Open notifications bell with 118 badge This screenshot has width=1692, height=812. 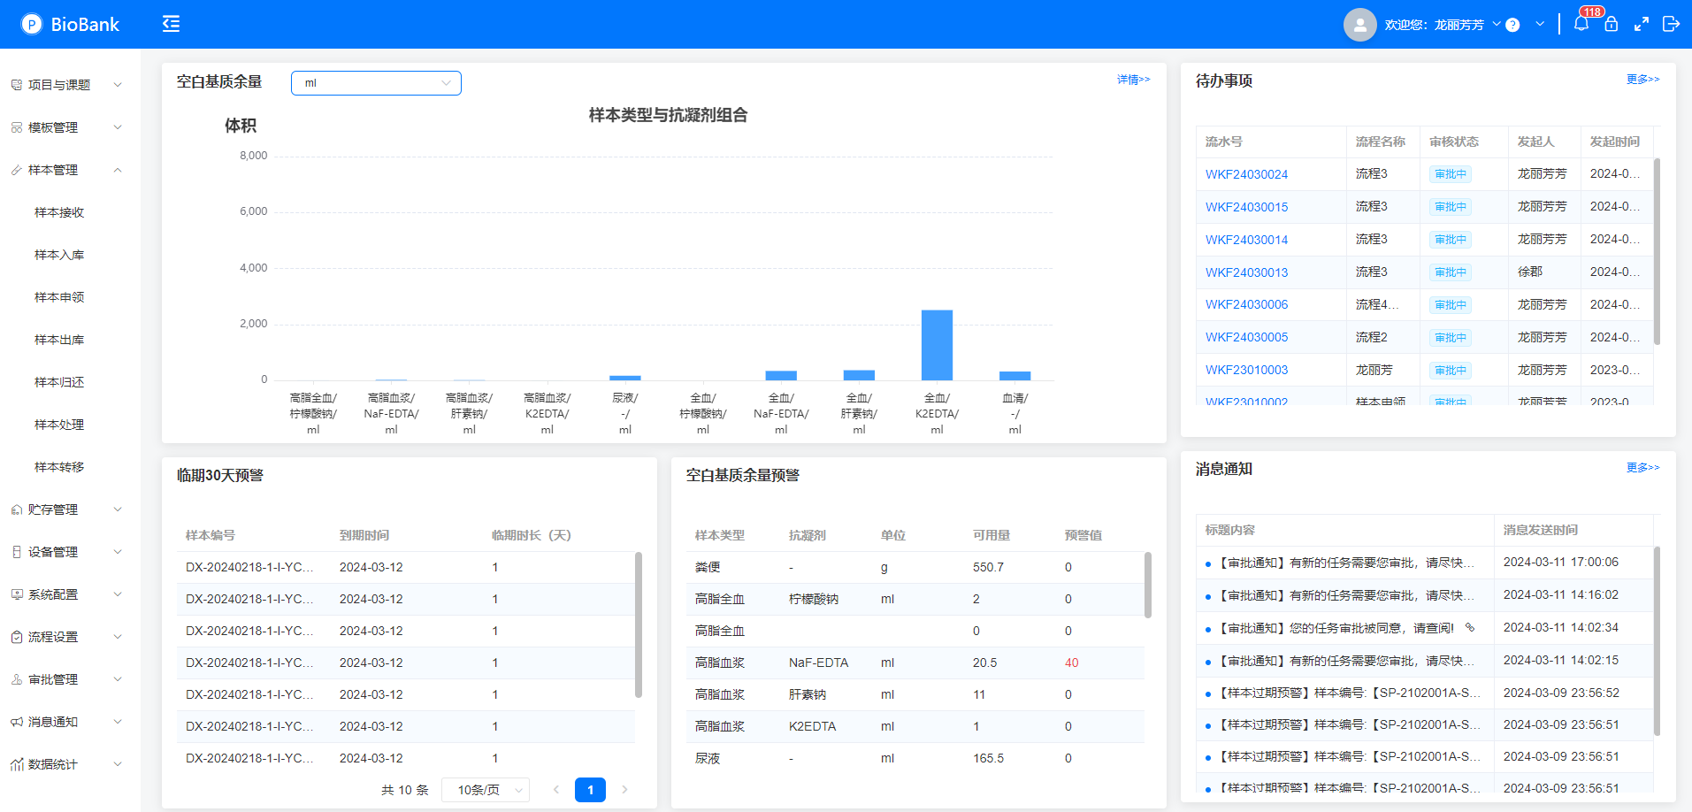1581,24
